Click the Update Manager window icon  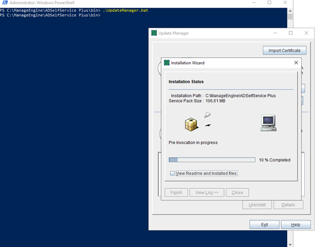pos(154,33)
